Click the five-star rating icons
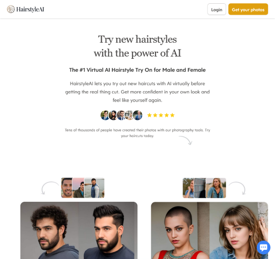 click(161, 115)
